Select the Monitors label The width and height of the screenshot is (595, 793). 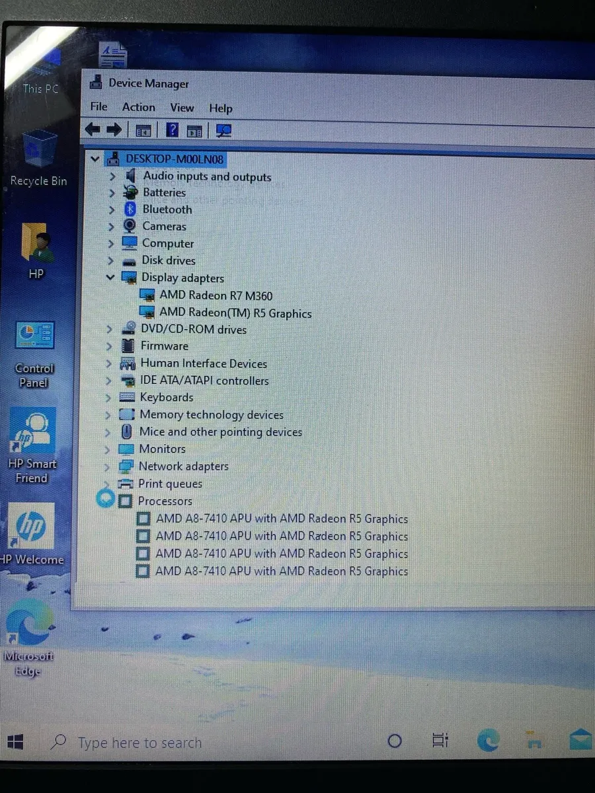pos(163,449)
